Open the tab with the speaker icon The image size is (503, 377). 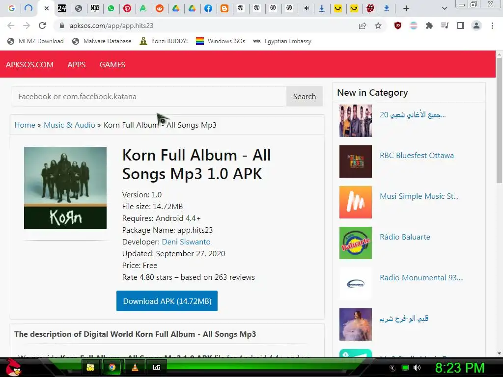(x=306, y=8)
